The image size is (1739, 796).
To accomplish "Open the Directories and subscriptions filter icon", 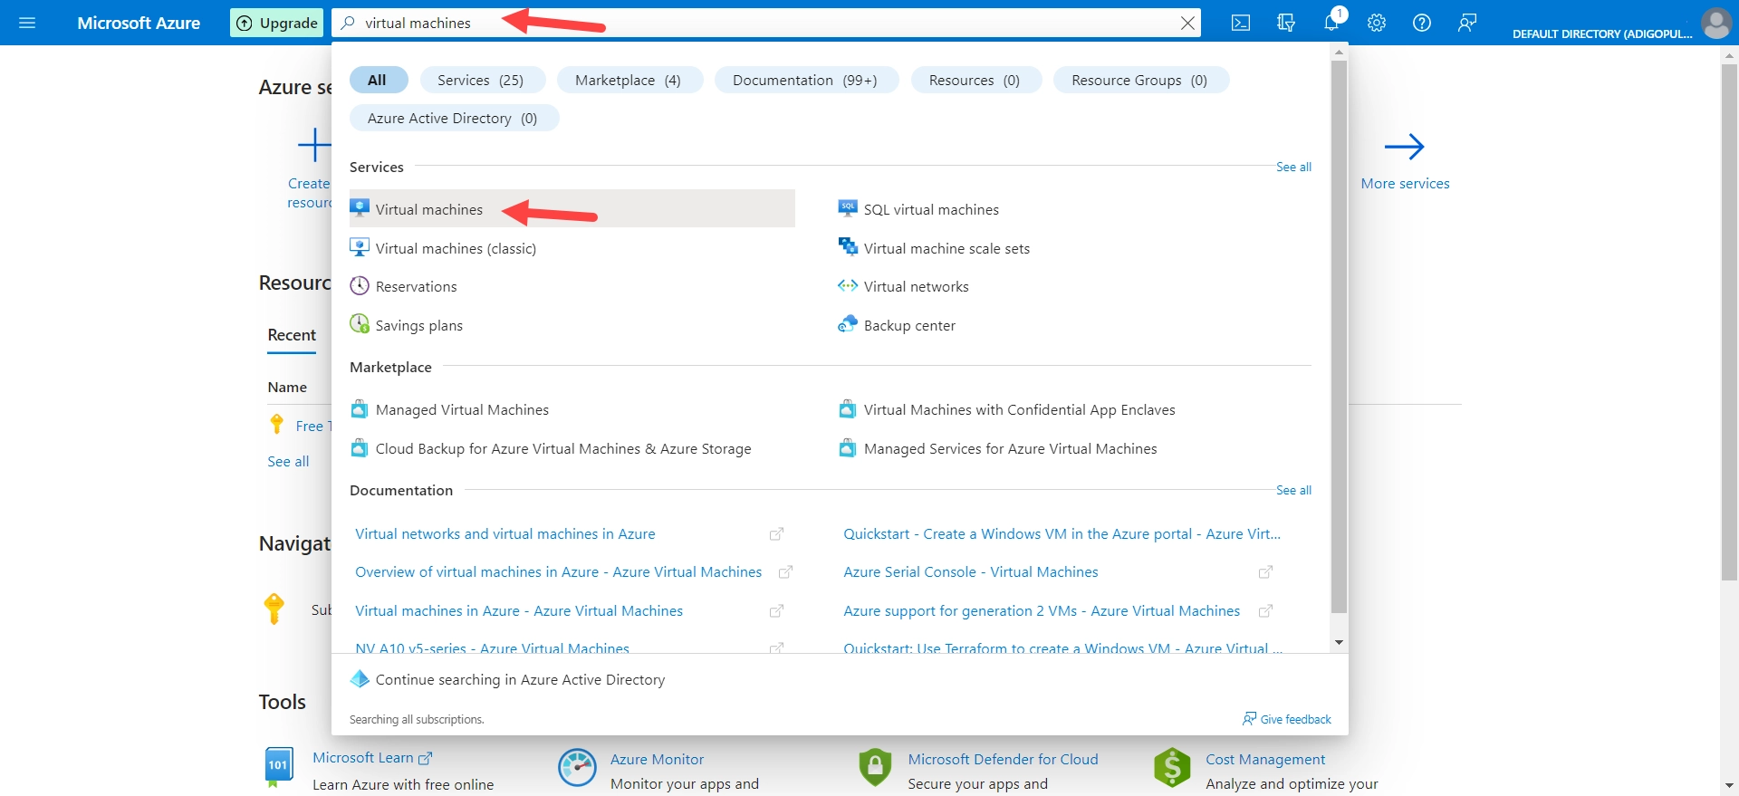I will 1286,23.
